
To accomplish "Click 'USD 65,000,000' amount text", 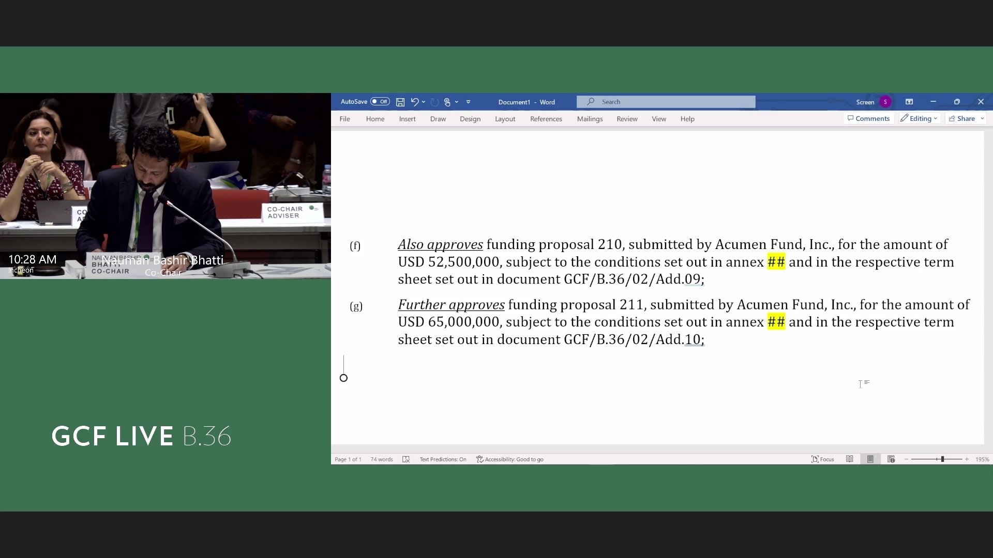I will click(448, 322).
